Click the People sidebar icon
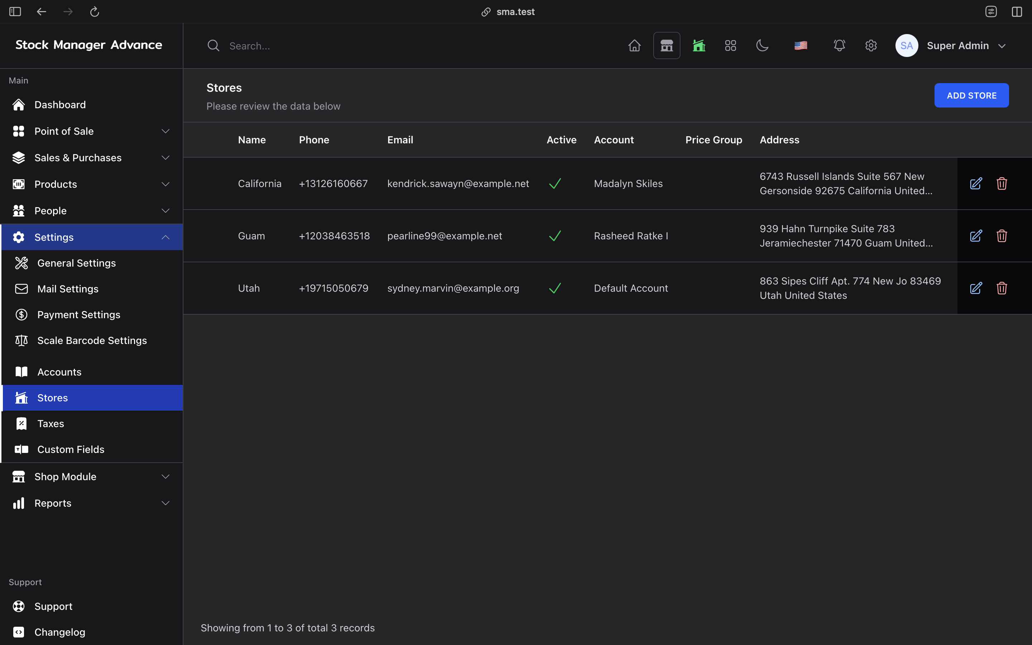 click(18, 211)
